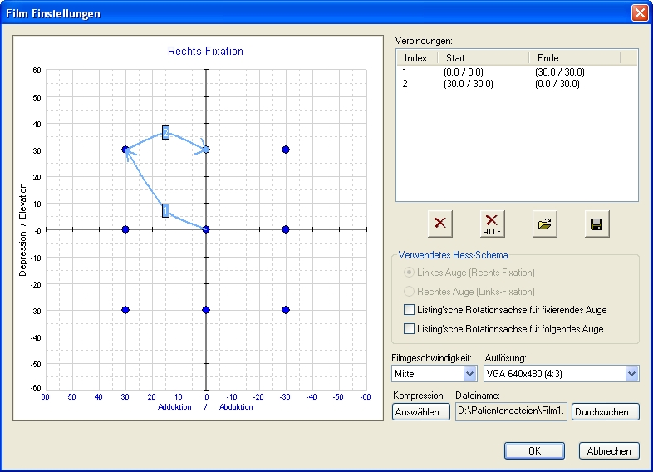The image size is (653, 472).
Task: Open the Auflösung dropdown
Action: [x=631, y=374]
